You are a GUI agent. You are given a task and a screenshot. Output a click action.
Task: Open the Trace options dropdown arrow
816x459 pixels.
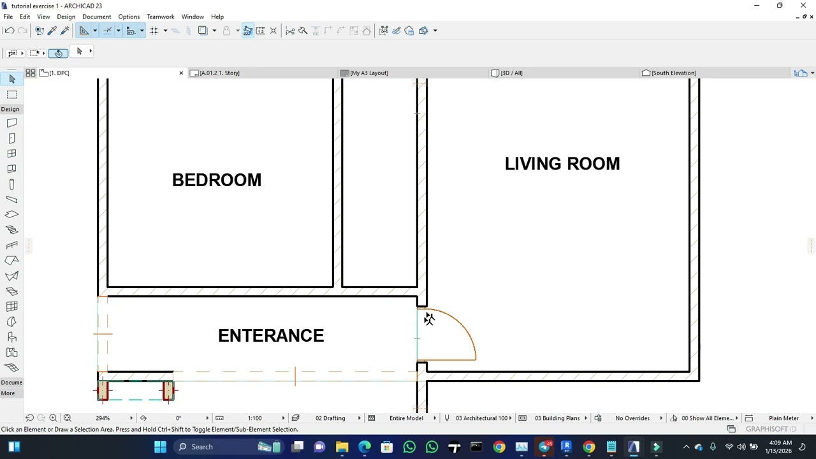tap(214, 31)
